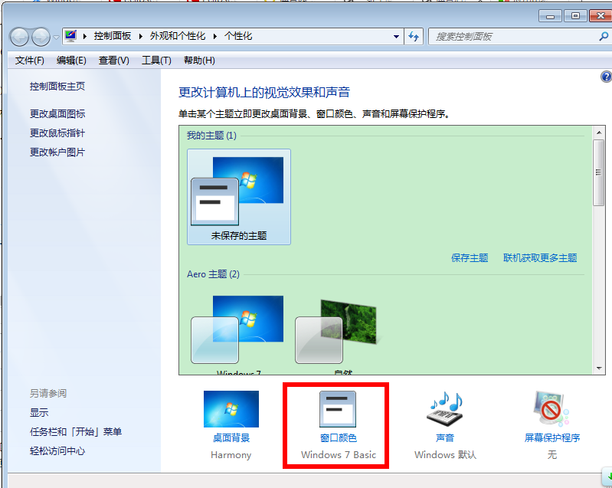Click the blue help question mark icon

[606, 77]
